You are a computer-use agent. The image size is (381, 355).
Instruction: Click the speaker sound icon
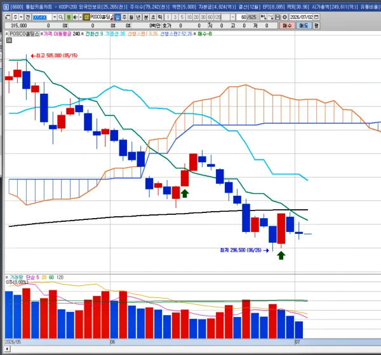coord(76,17)
